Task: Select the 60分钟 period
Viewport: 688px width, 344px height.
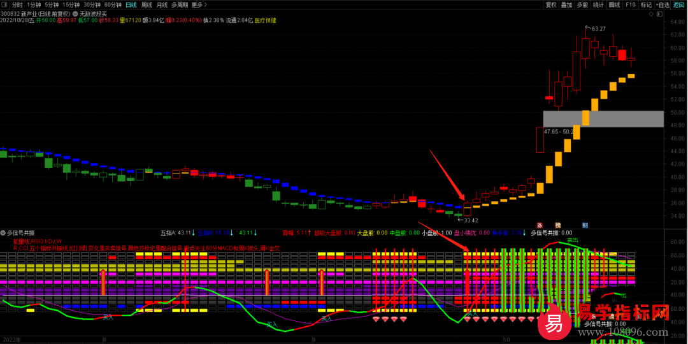Action: click(x=113, y=5)
